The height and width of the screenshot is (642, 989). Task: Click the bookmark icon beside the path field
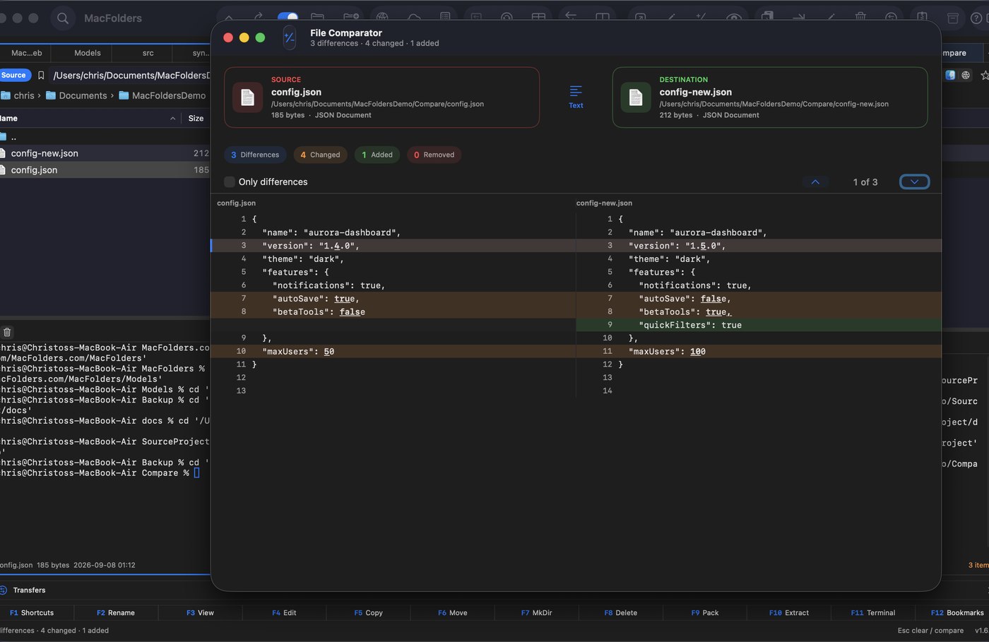pyautogui.click(x=41, y=76)
